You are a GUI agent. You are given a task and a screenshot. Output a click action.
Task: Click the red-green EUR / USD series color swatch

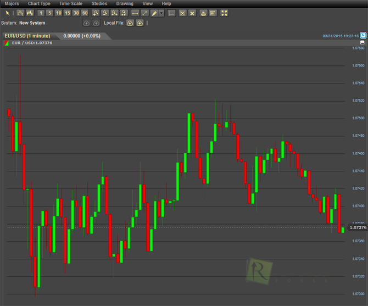point(7,43)
